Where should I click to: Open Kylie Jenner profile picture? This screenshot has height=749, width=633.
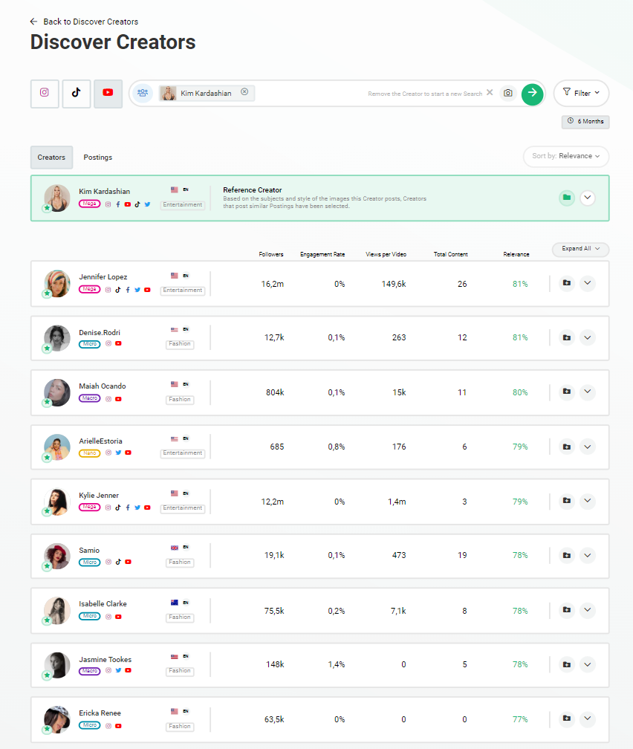[57, 502]
